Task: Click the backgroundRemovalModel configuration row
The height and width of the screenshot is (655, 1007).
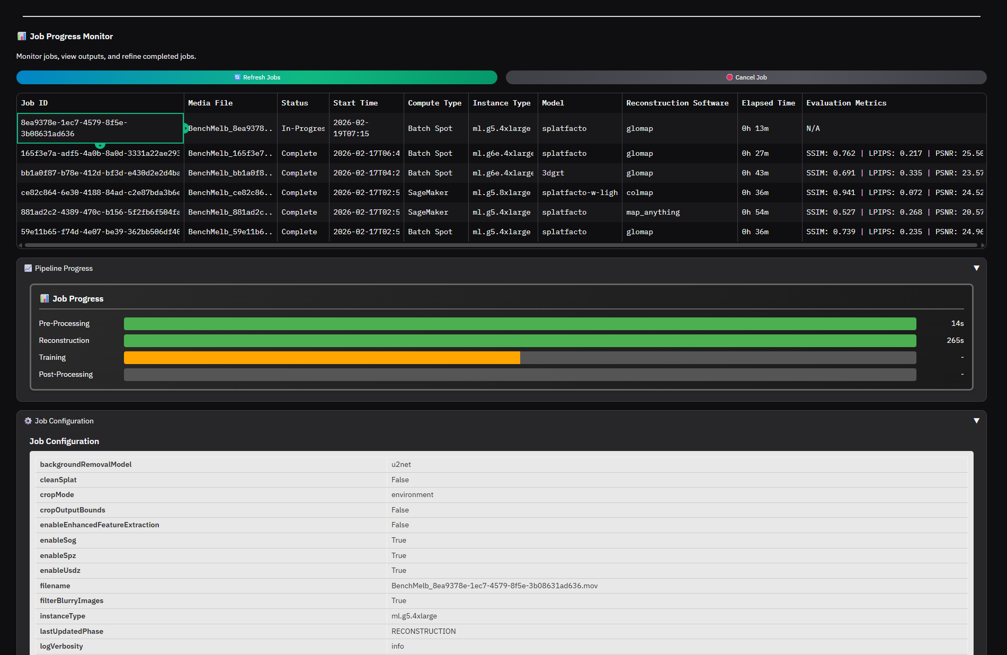Action: 502,465
